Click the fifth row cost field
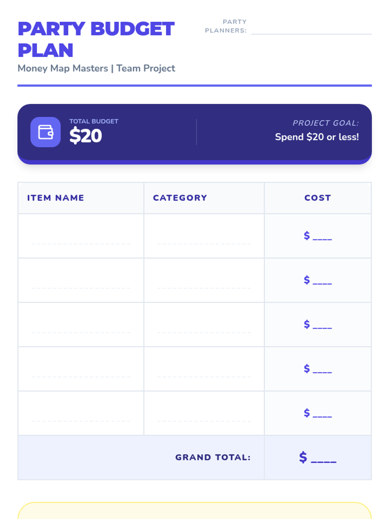The height and width of the screenshot is (519, 389). click(318, 414)
